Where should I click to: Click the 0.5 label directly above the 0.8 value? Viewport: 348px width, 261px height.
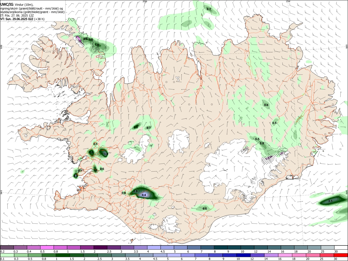(257, 139)
